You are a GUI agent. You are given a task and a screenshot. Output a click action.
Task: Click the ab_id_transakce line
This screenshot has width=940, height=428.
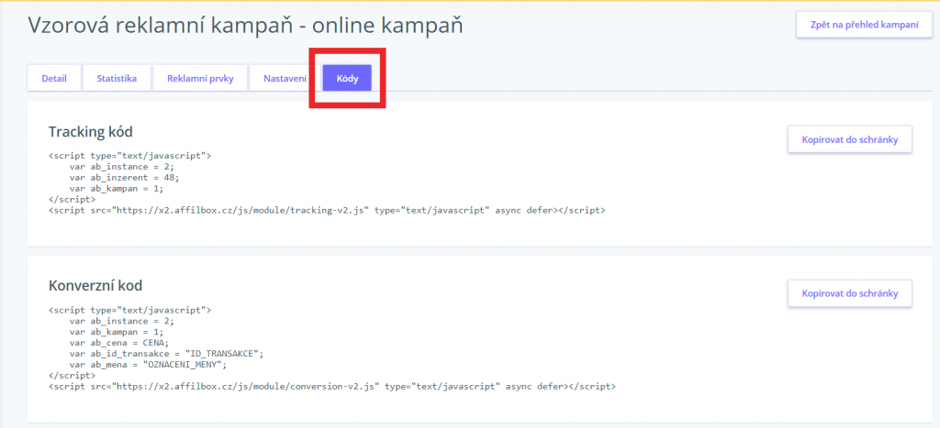(x=166, y=353)
